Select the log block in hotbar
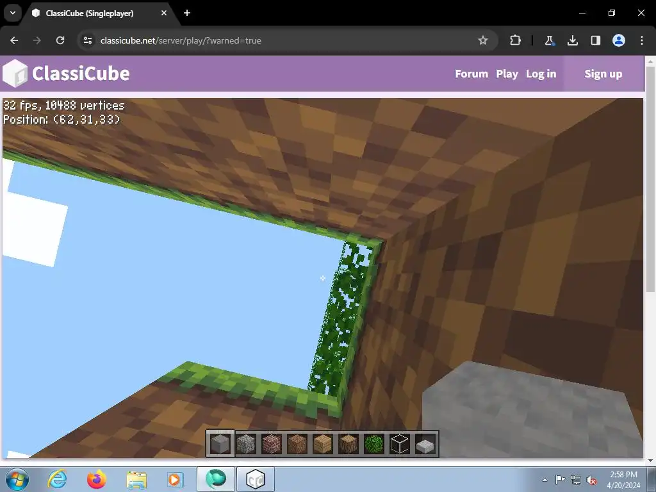Viewport: 656px width, 492px height. 348,443
